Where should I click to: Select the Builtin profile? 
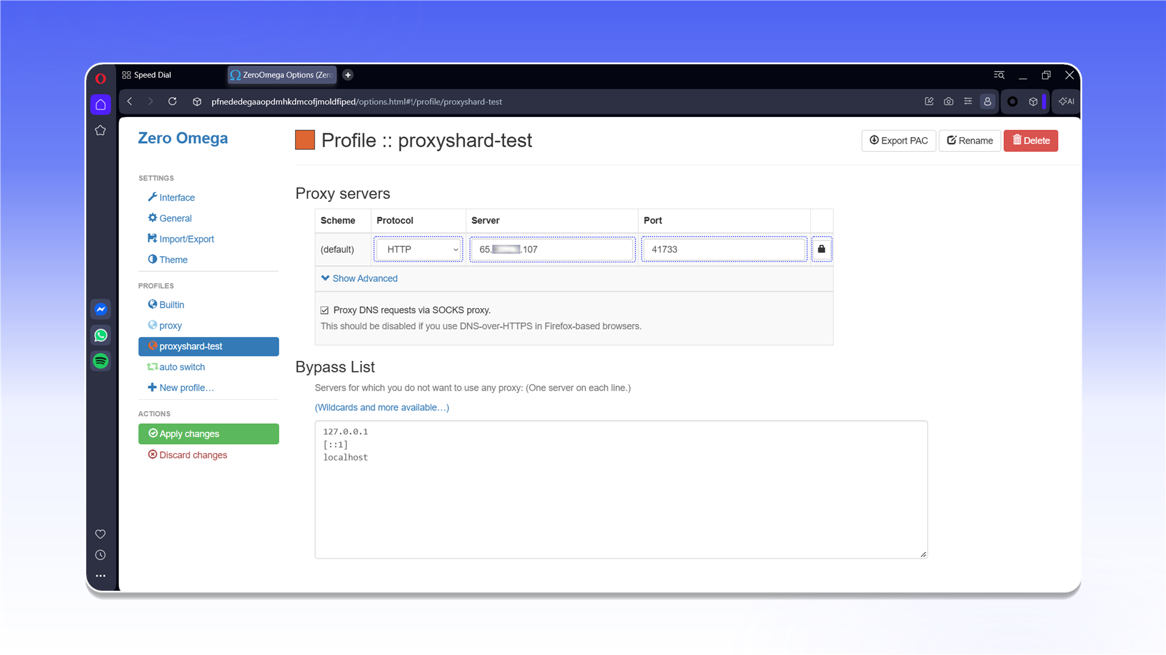[x=166, y=305]
